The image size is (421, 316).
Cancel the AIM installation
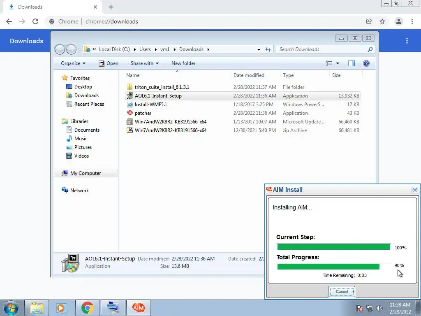click(342, 292)
